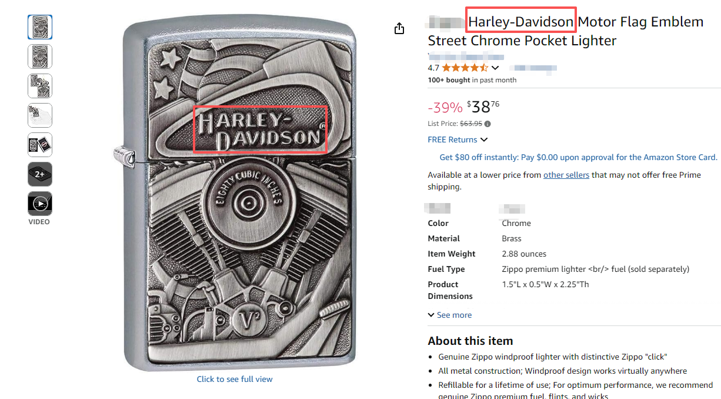Select the fifth thumbnail showing packaging
Viewport: 721px width, 399px height.
coord(40,145)
